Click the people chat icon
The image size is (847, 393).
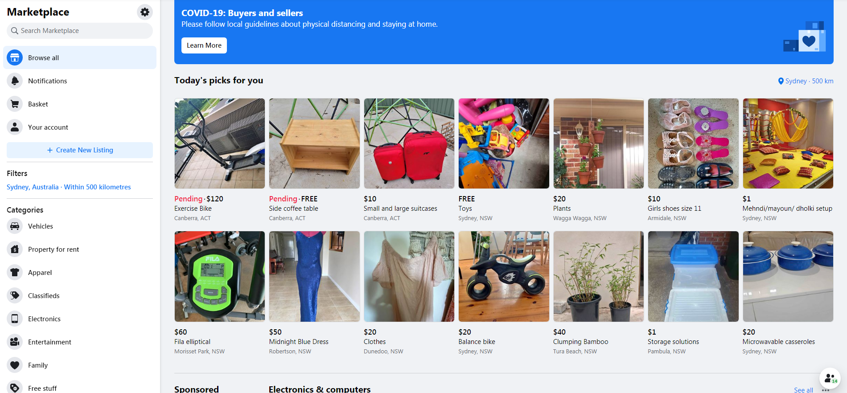pos(830,378)
